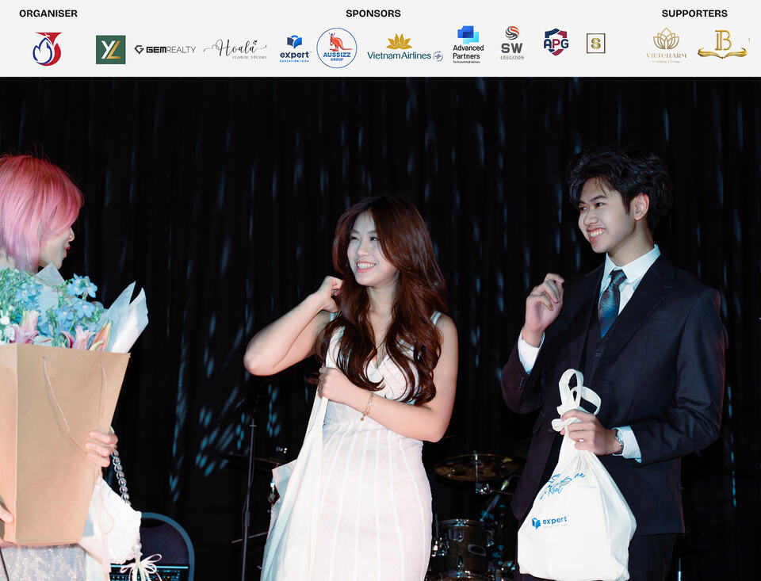
Task: Click the ORGANISER heading
Action: 48,13
